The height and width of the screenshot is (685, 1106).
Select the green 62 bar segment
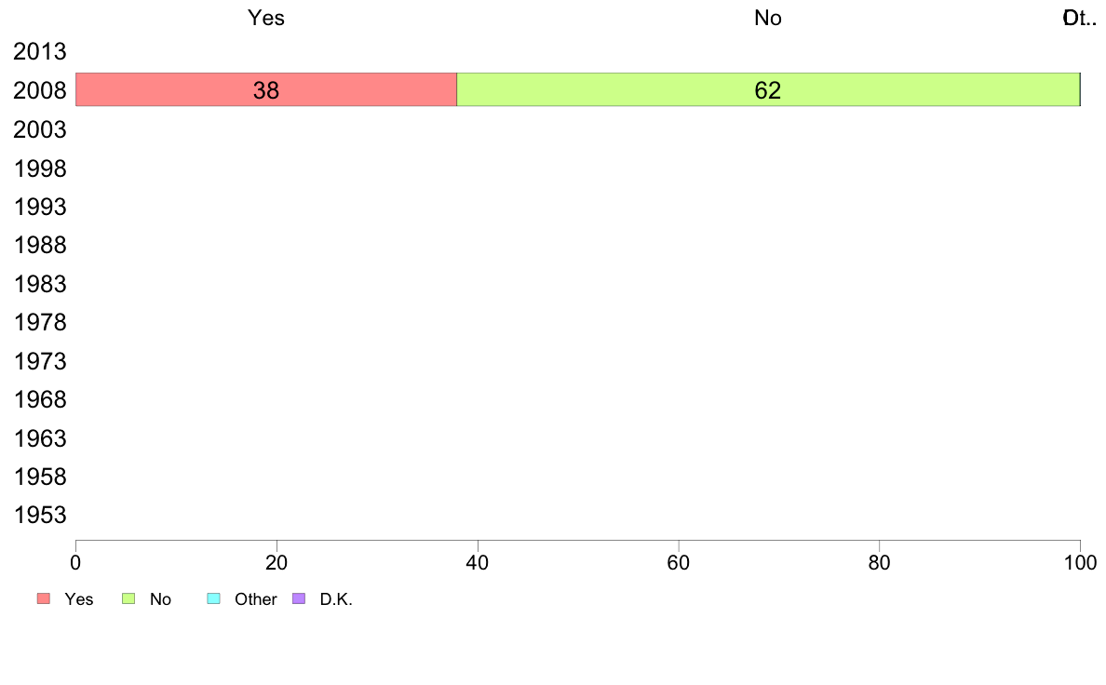tap(768, 89)
